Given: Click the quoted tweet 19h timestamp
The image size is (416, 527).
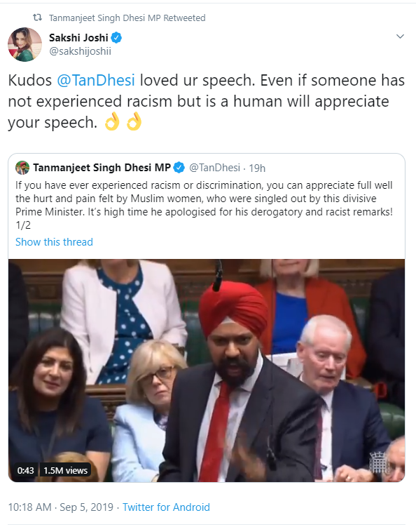Looking at the screenshot, I should [x=257, y=168].
